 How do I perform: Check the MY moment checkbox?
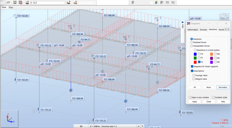(x=215, y=58)
